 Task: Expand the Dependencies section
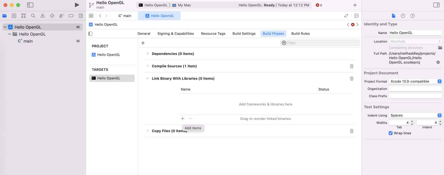(148, 54)
